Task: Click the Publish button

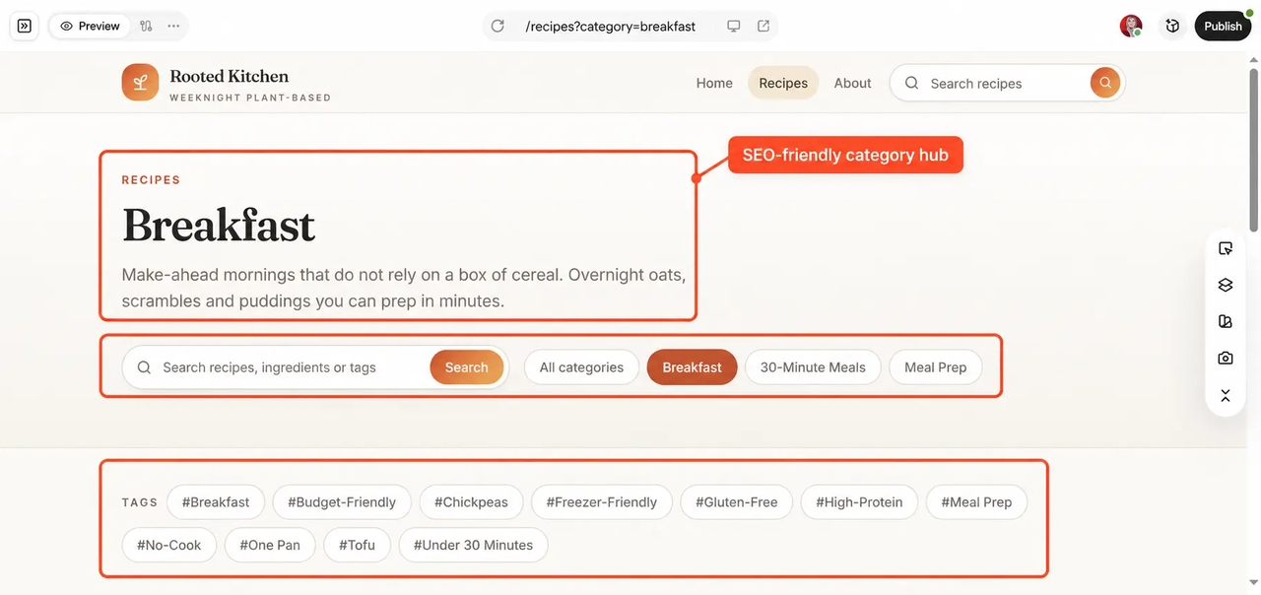Action: 1223,26
